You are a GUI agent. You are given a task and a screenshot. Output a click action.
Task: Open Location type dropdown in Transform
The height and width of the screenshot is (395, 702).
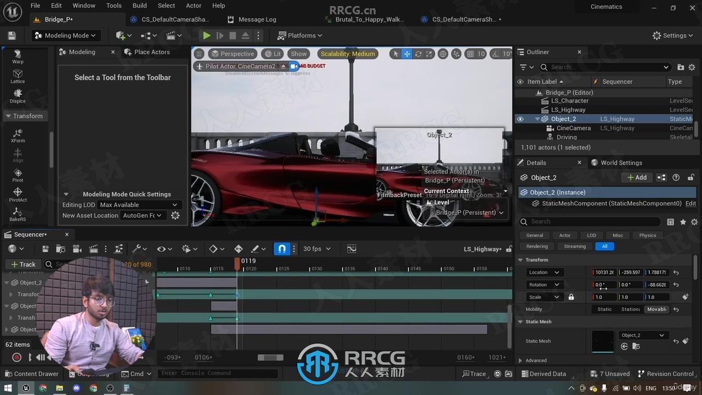pos(544,273)
